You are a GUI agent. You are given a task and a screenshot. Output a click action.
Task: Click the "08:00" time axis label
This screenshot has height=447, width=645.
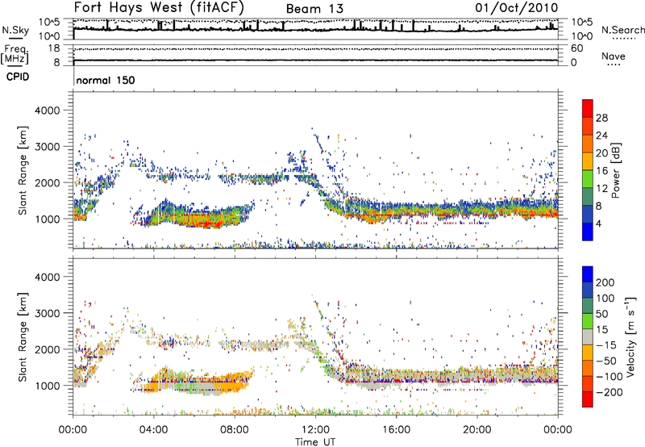[x=235, y=430]
